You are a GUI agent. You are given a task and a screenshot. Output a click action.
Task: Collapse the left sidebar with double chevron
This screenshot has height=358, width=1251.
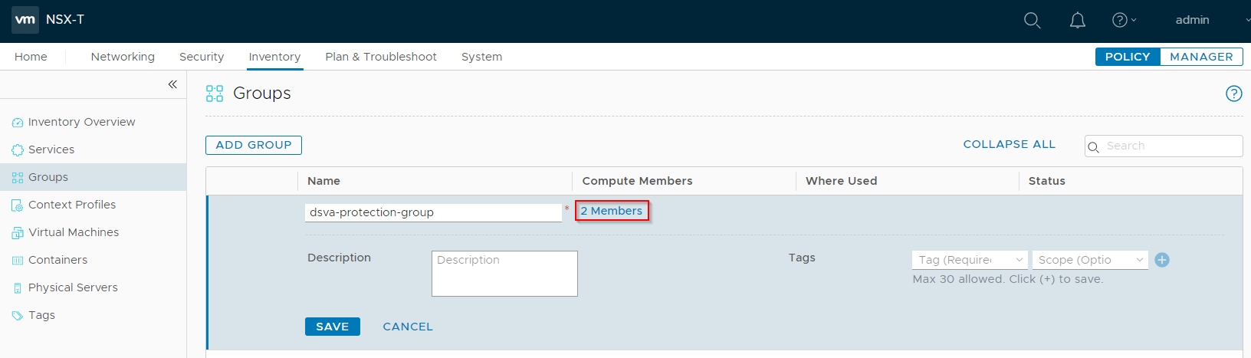point(172,84)
